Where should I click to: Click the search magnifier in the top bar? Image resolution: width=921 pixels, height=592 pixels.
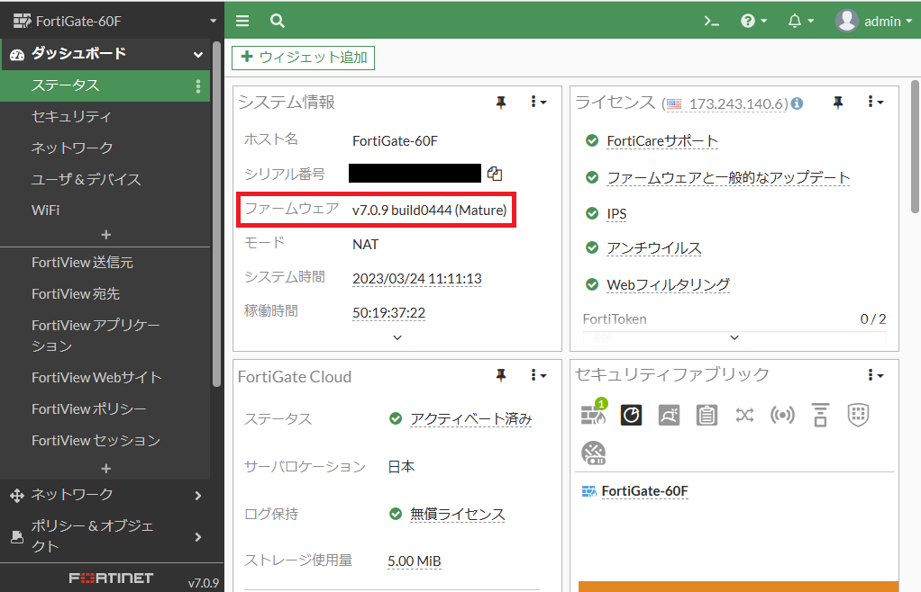point(277,20)
